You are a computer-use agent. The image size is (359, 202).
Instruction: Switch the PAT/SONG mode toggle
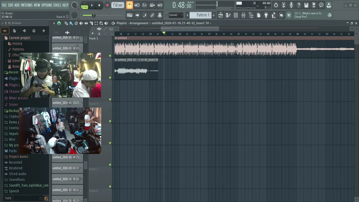(x=84, y=5)
